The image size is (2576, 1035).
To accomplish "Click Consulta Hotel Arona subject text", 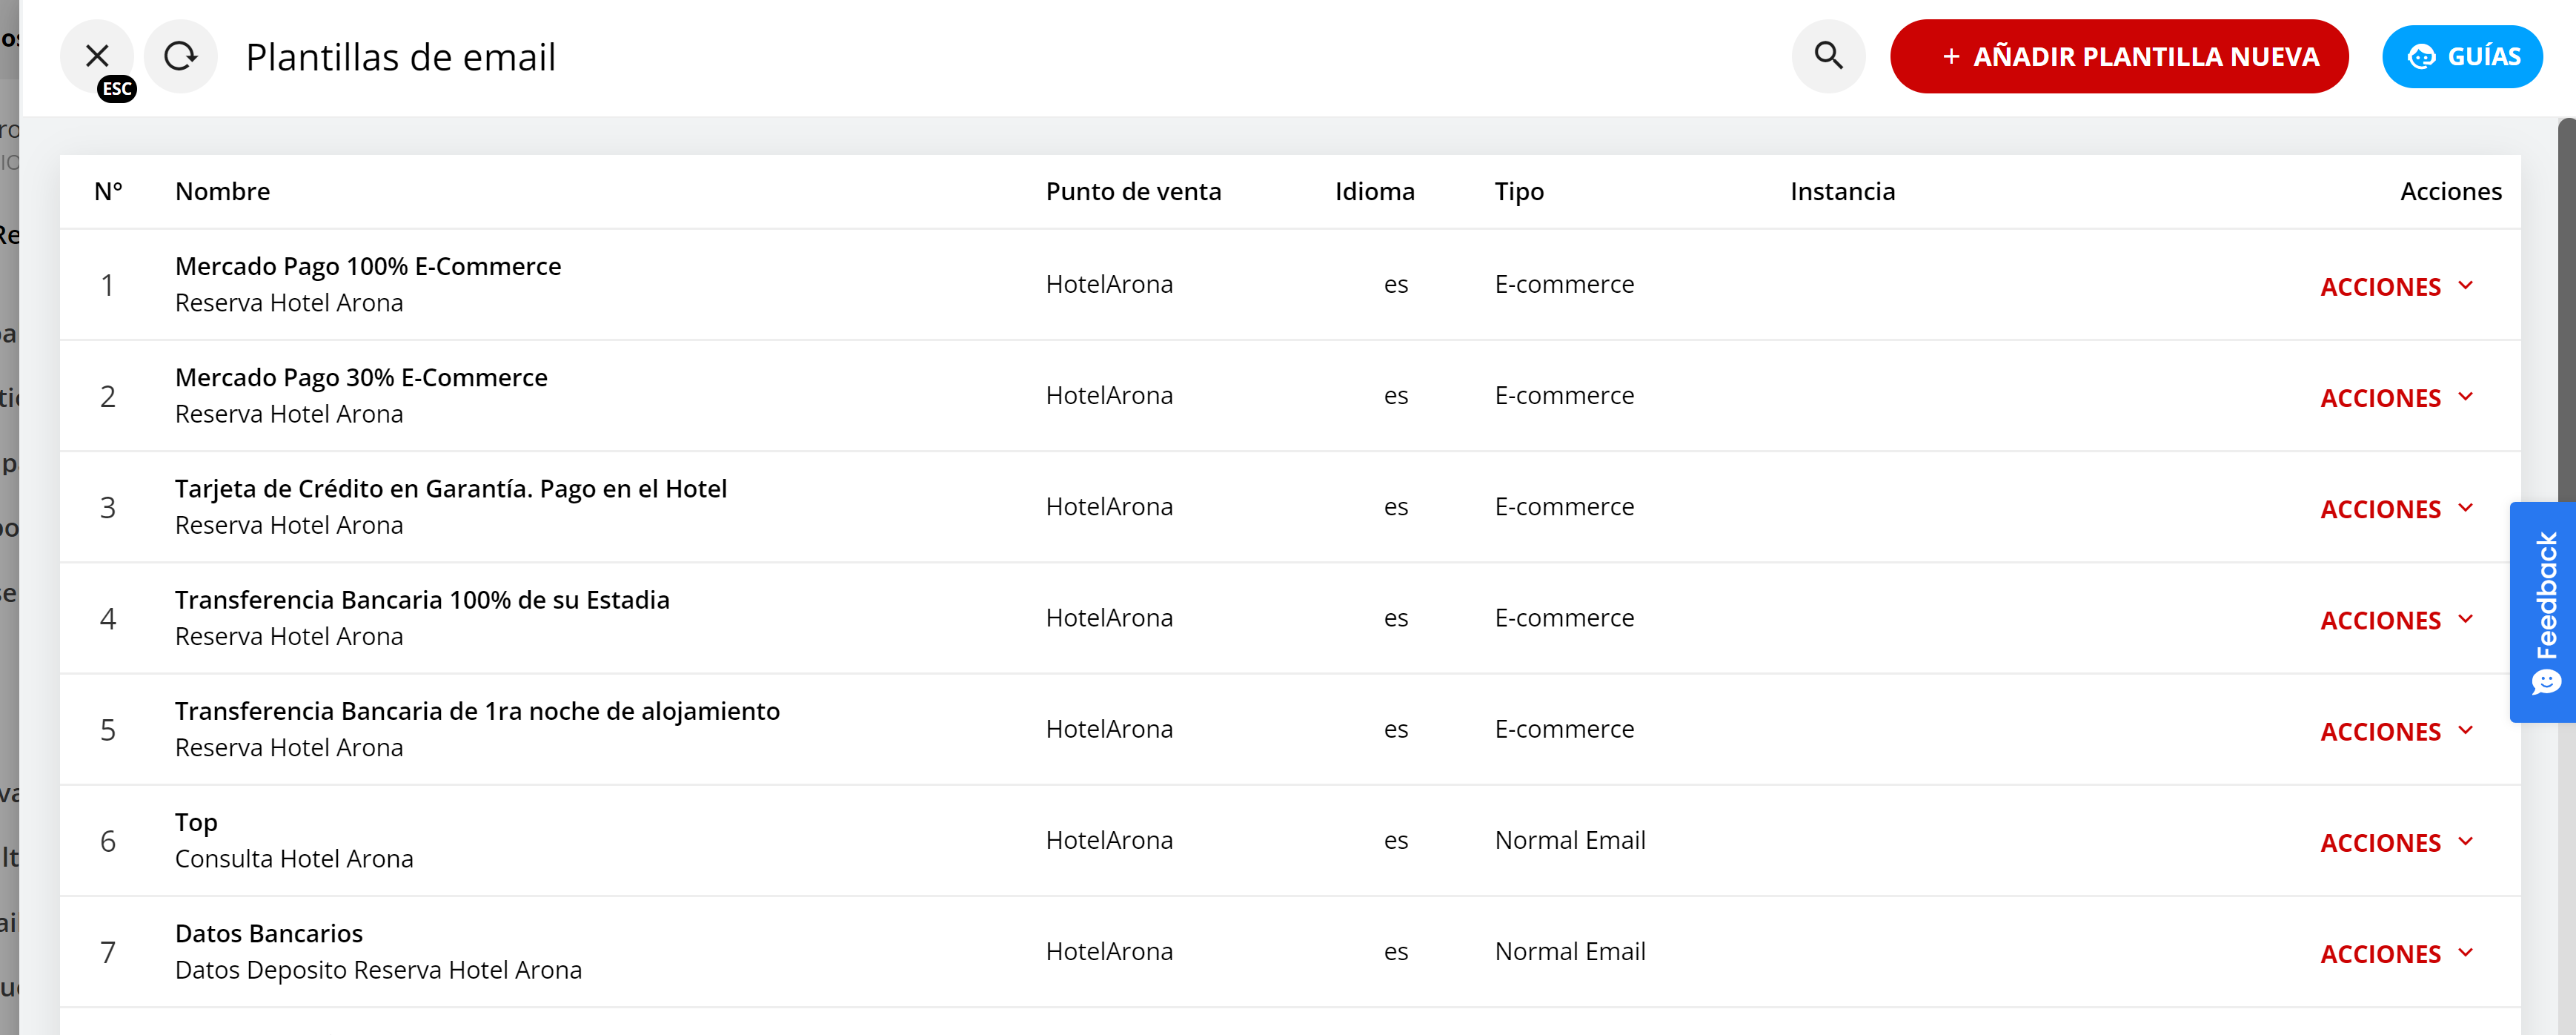I will click(x=294, y=858).
